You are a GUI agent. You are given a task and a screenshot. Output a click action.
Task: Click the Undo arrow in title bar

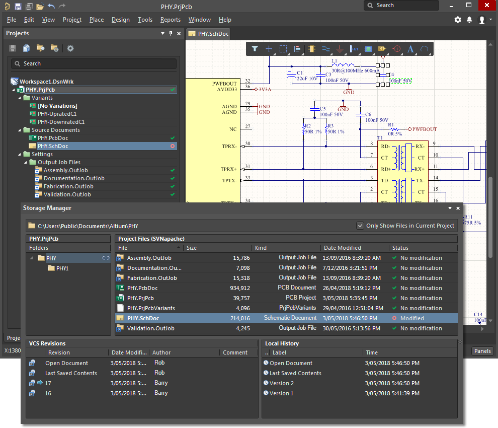tap(51, 6)
